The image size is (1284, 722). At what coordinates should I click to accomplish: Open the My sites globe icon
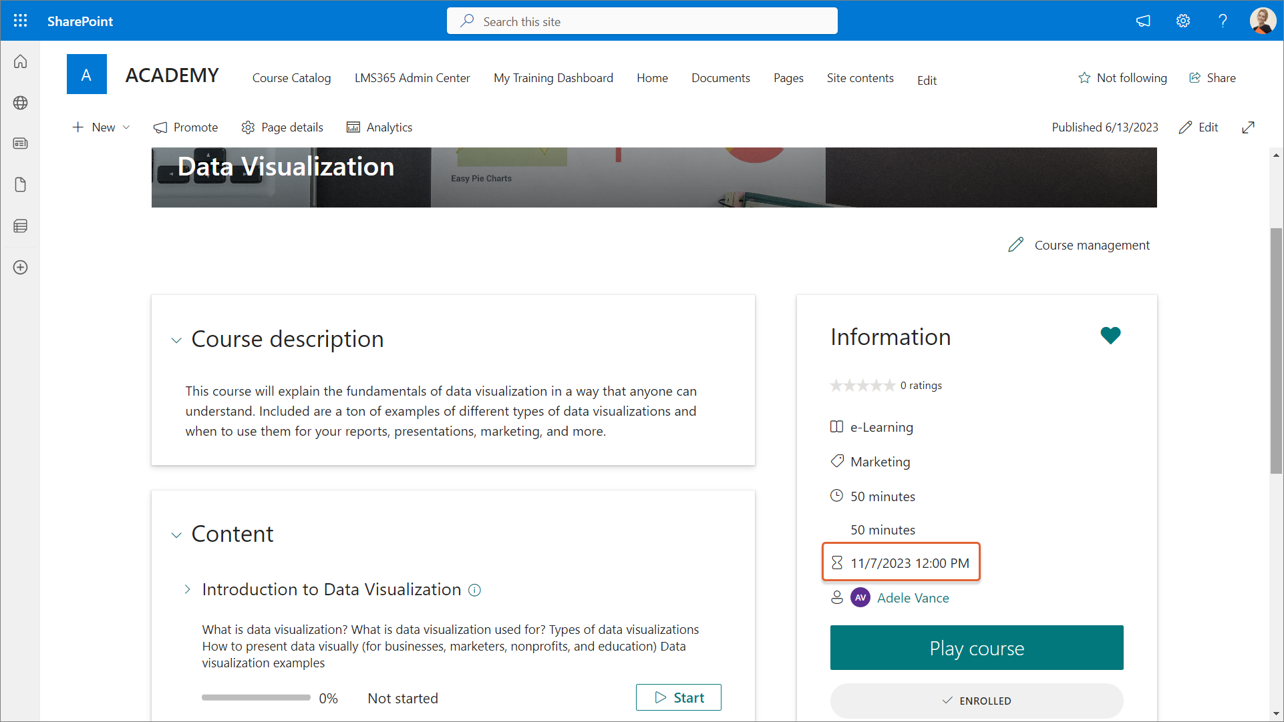20,103
